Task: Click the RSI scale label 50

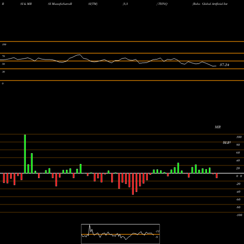Action: pos(3,64)
